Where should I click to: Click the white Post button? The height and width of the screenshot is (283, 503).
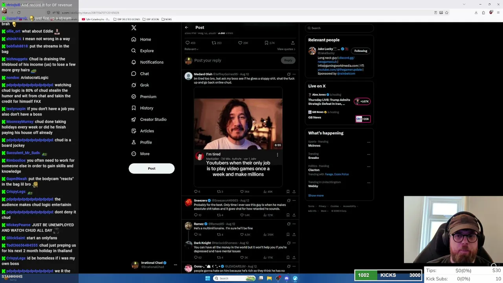152,169
